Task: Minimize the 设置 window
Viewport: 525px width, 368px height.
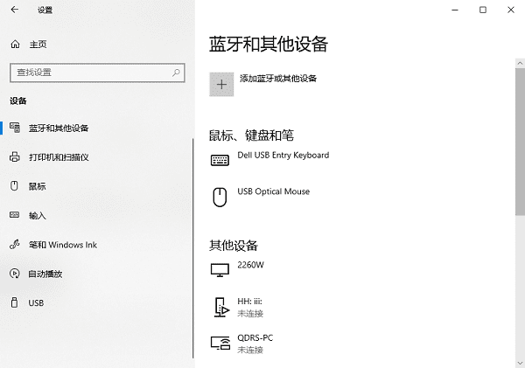Action: [455, 10]
